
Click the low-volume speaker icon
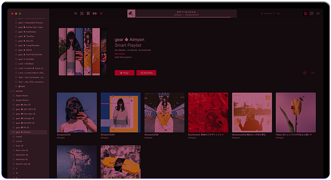click(262, 13)
